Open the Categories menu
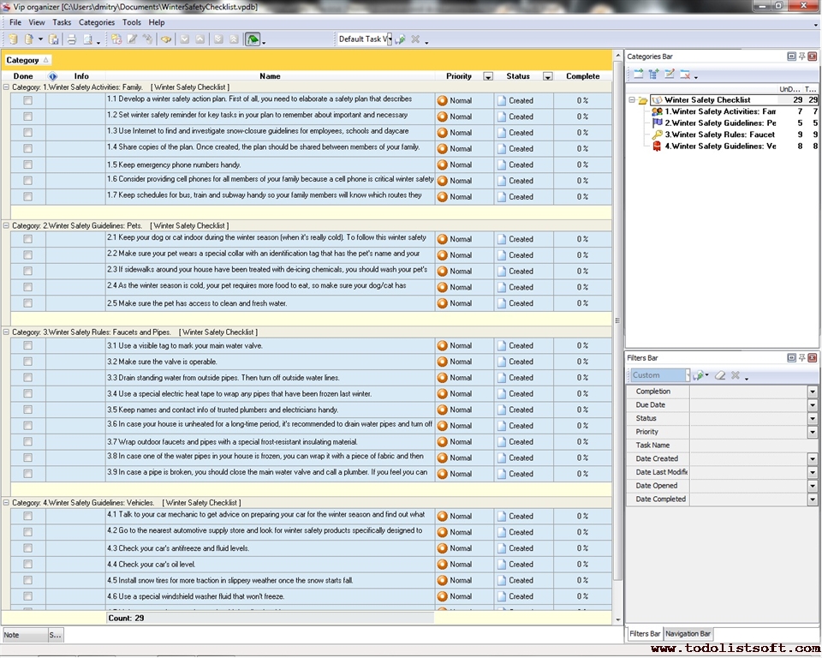Screen dimensions: 822x658 (96, 22)
